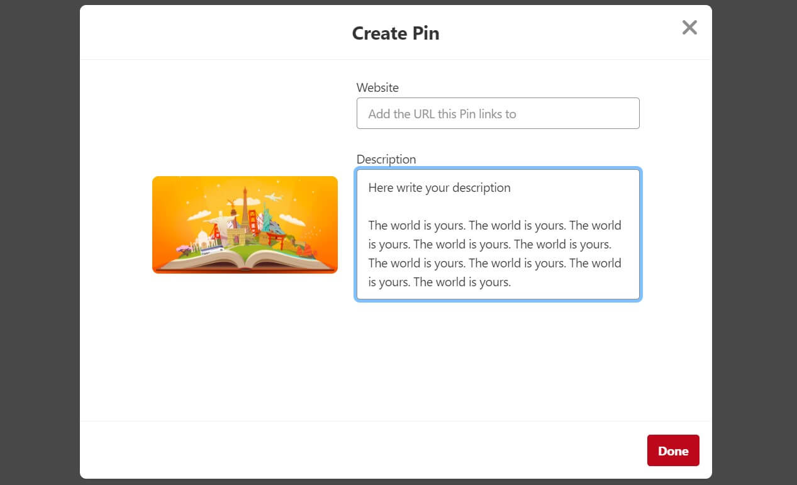Click the Done button
Image resolution: width=797 pixels, height=485 pixels.
(672, 450)
